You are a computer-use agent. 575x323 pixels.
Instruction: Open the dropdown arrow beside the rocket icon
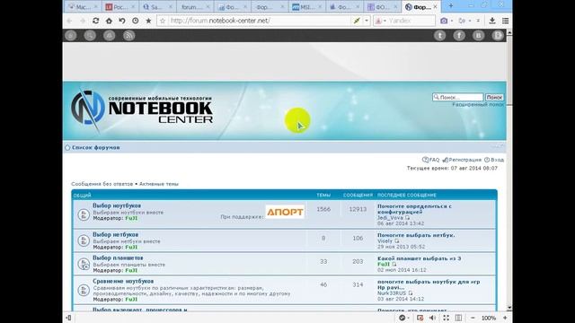click(366, 21)
